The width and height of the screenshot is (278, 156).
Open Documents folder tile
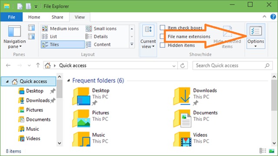coord(195,119)
